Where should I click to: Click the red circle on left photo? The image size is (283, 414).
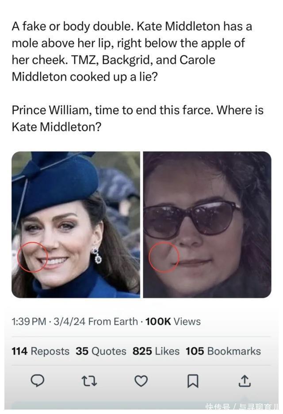[32, 257]
